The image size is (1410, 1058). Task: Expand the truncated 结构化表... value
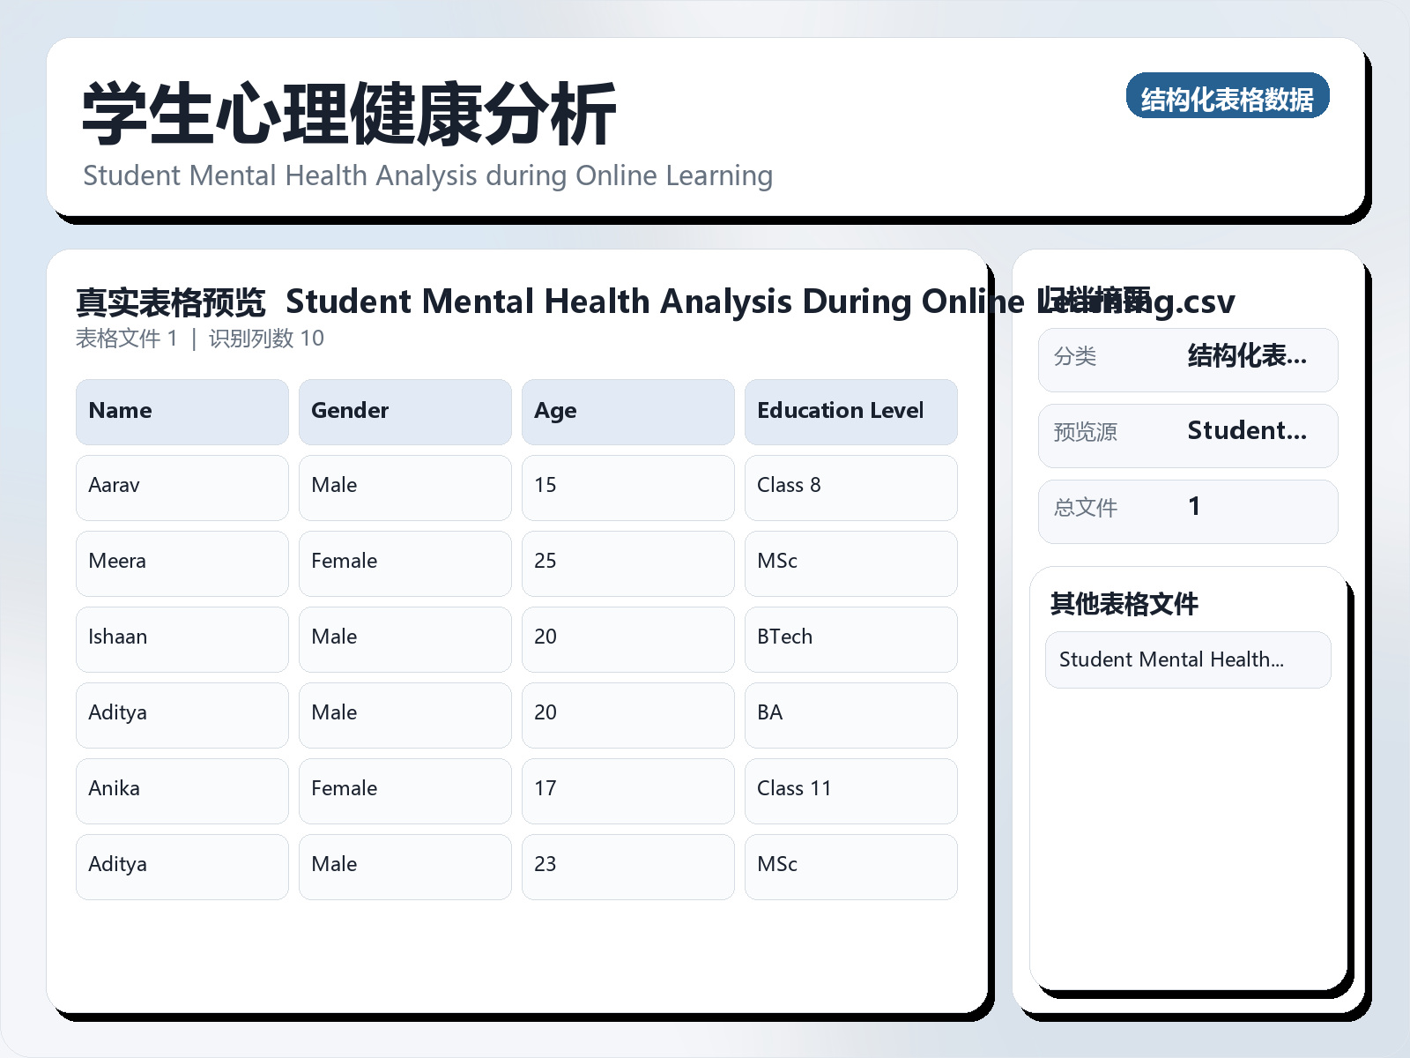[1248, 358]
